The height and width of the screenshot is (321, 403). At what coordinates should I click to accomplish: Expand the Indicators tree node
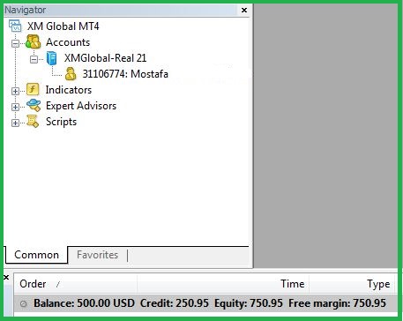15,91
